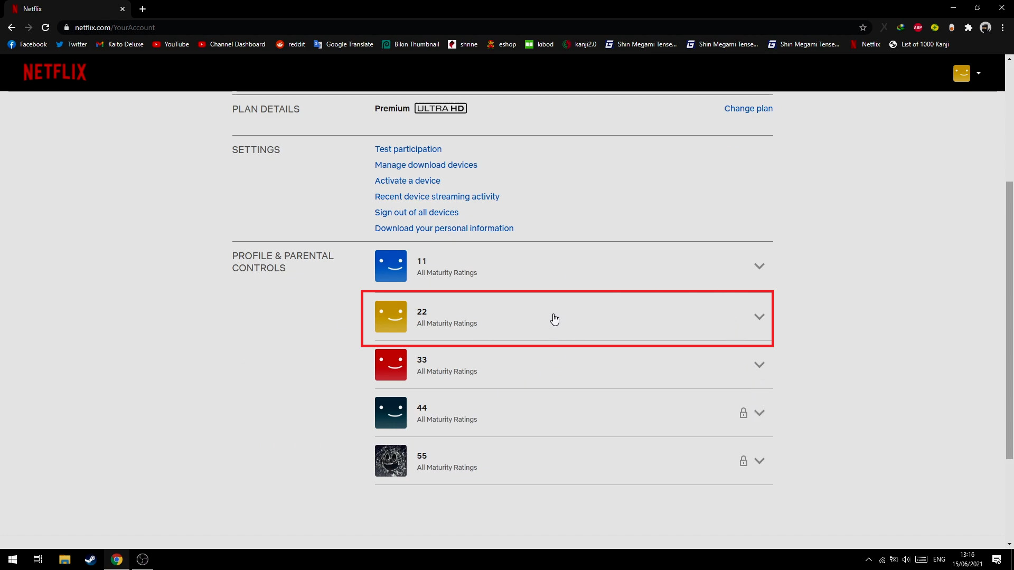Reload the page with the refresh icon
This screenshot has width=1014, height=570.
pos(45,27)
